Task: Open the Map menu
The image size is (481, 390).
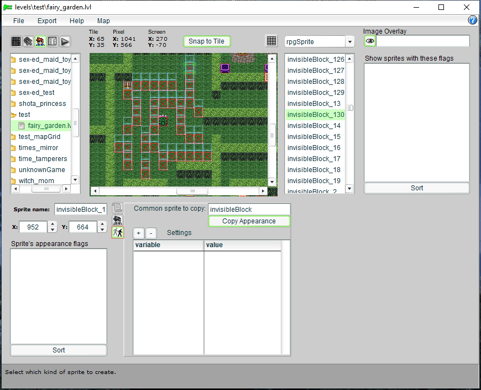Action: click(x=103, y=21)
